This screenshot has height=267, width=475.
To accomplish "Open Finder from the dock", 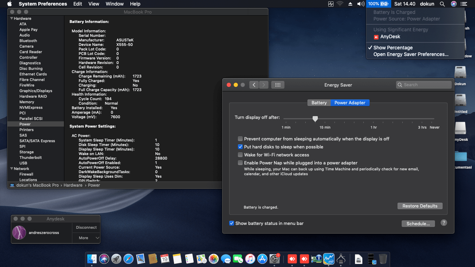I will pyautogui.click(x=92, y=259).
